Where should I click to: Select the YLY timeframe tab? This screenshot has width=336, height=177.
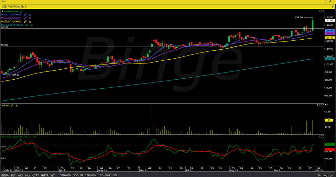coord(52,175)
